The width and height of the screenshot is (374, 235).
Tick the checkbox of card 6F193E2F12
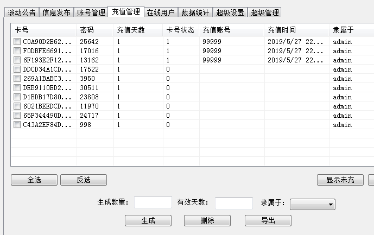17,60
